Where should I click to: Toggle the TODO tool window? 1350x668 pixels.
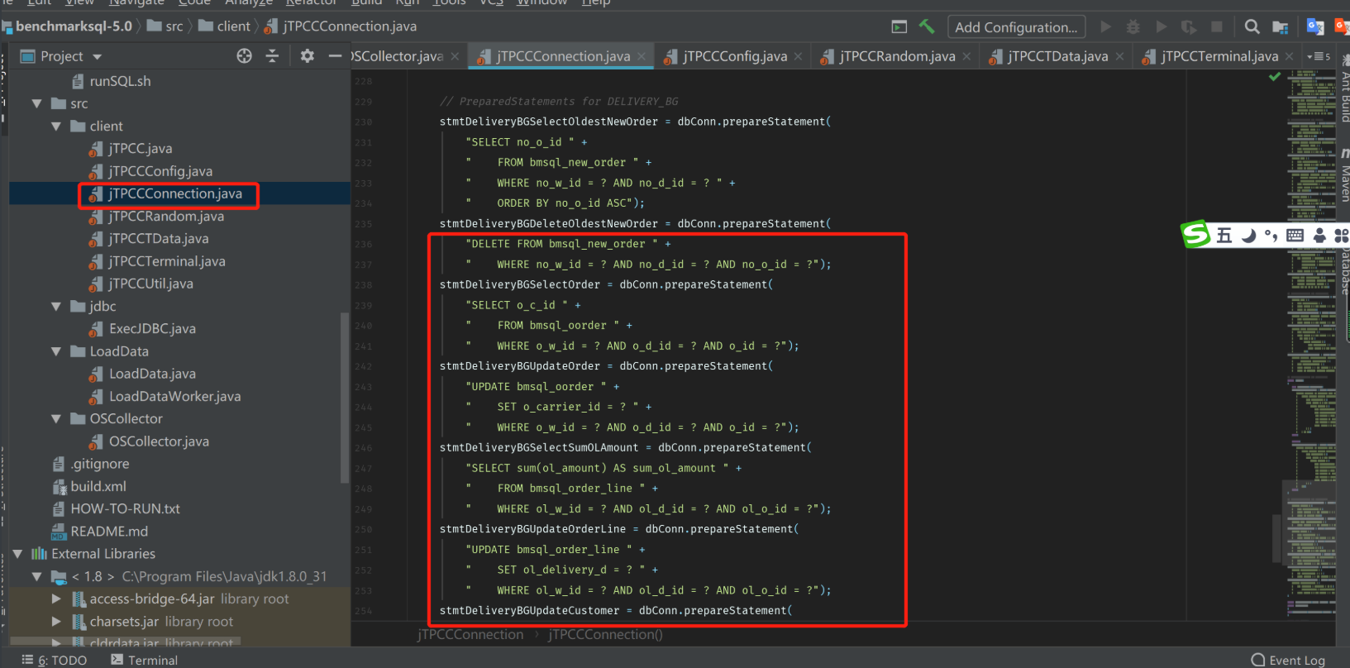[54, 660]
